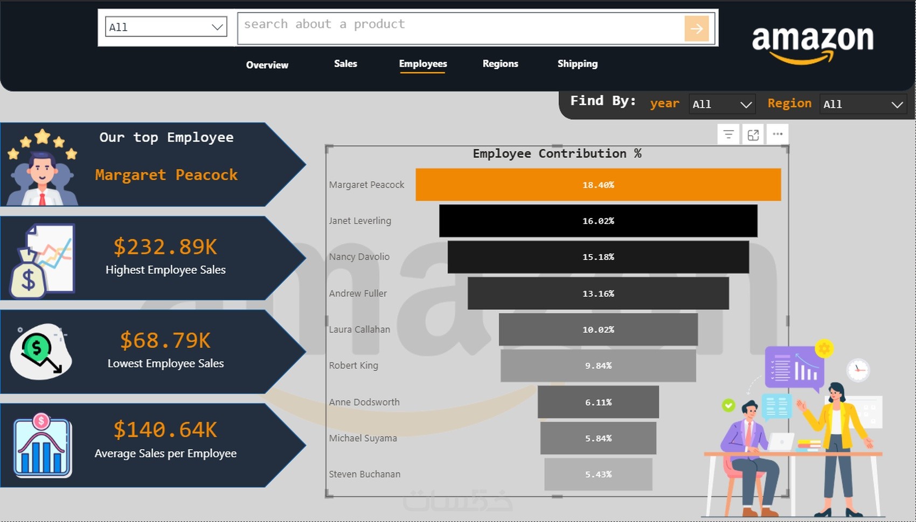This screenshot has width=916, height=522.
Task: Select the orange Margaret Peacock funnel bar
Action: pos(598,185)
